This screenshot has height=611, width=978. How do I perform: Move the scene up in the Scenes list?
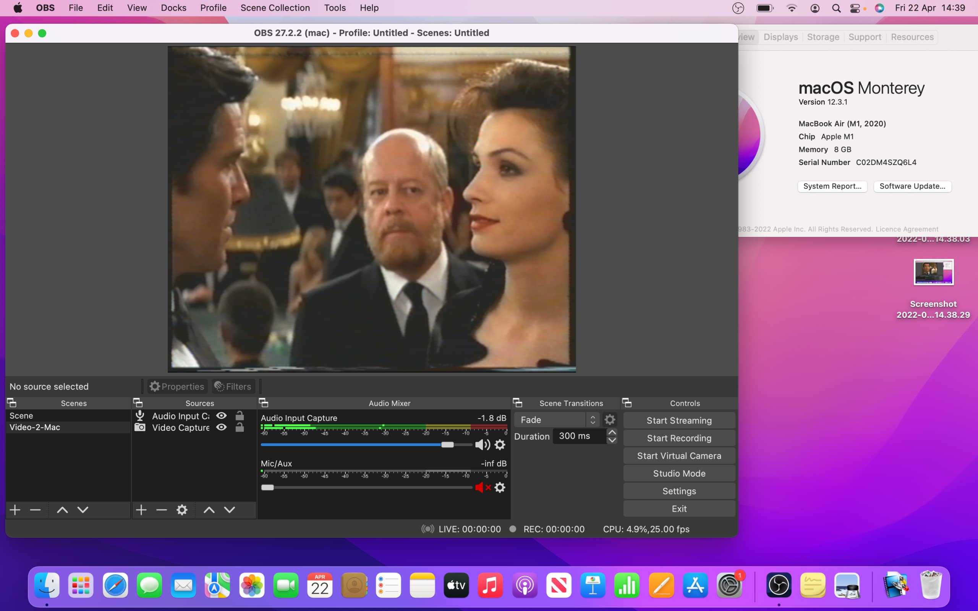coord(62,509)
